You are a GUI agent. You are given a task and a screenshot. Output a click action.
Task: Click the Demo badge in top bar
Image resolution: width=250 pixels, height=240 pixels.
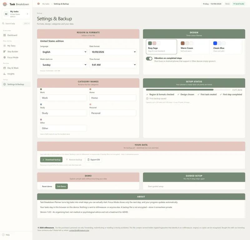[x=227, y=4]
